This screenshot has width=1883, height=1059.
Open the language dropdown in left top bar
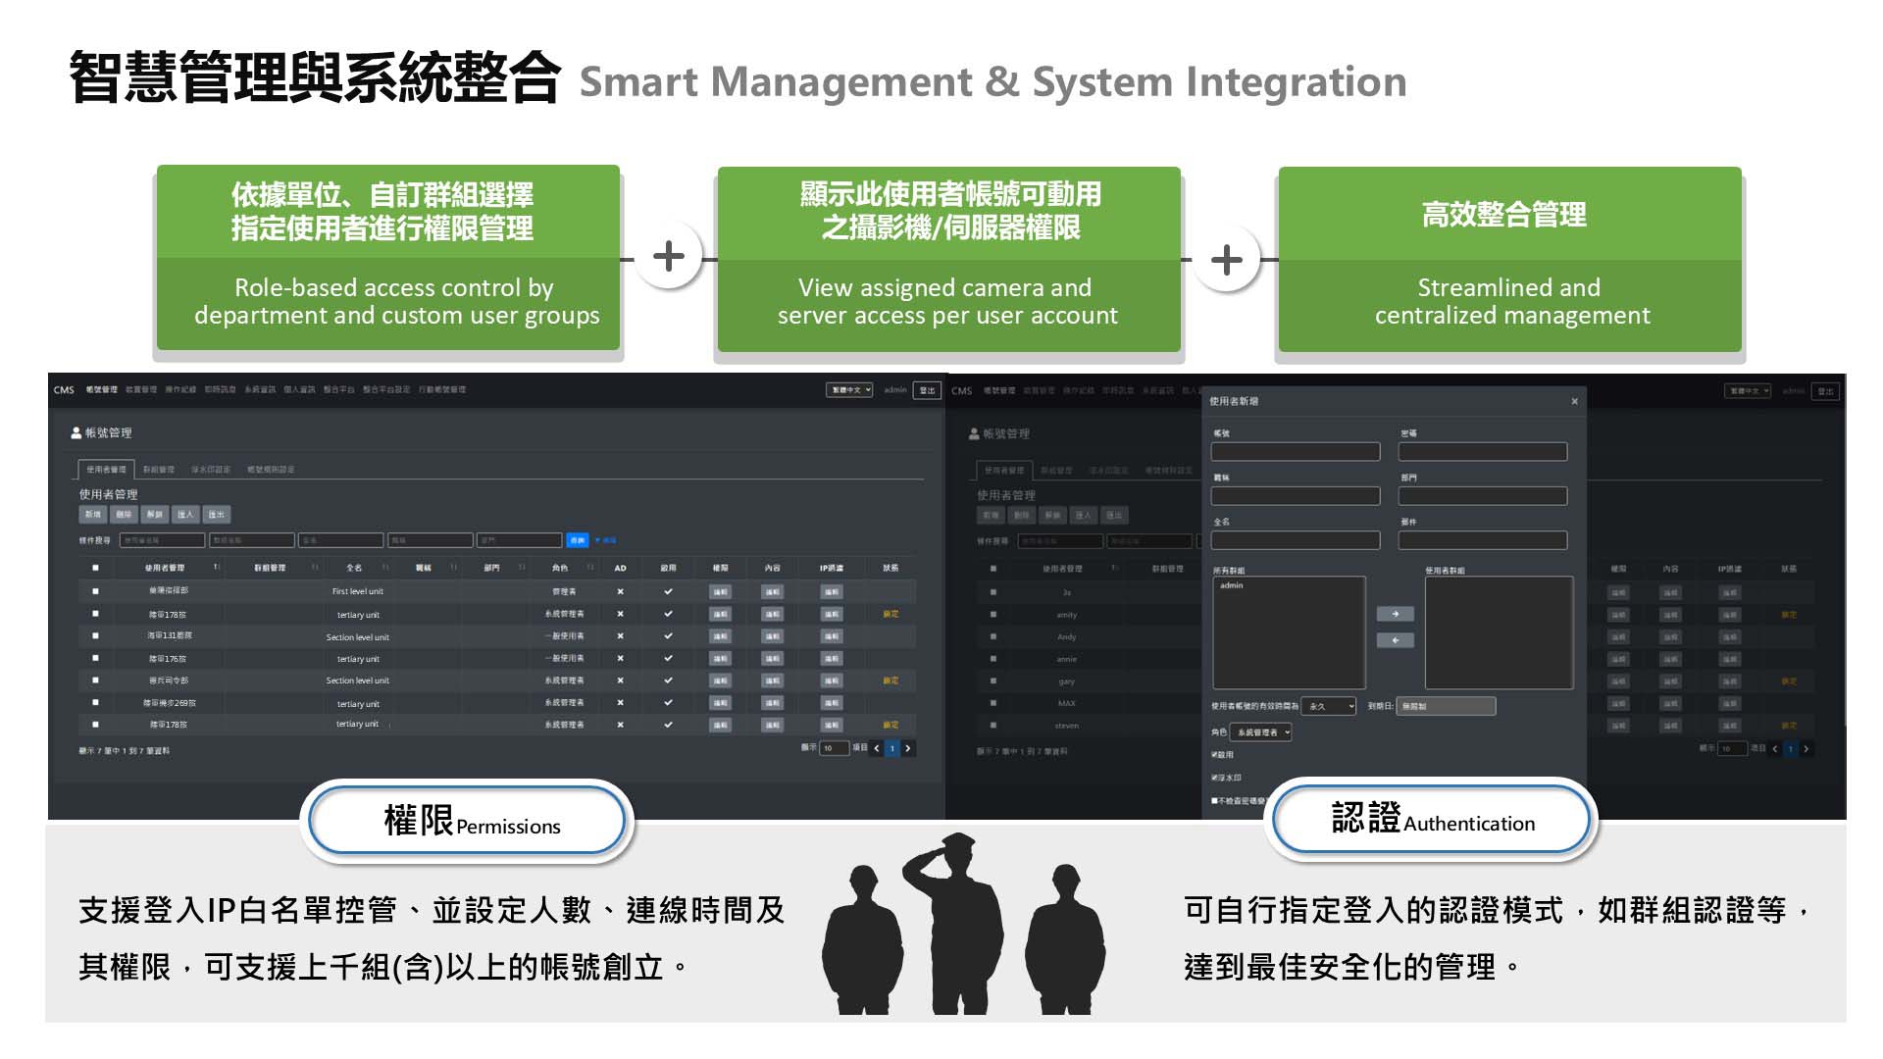click(x=848, y=390)
